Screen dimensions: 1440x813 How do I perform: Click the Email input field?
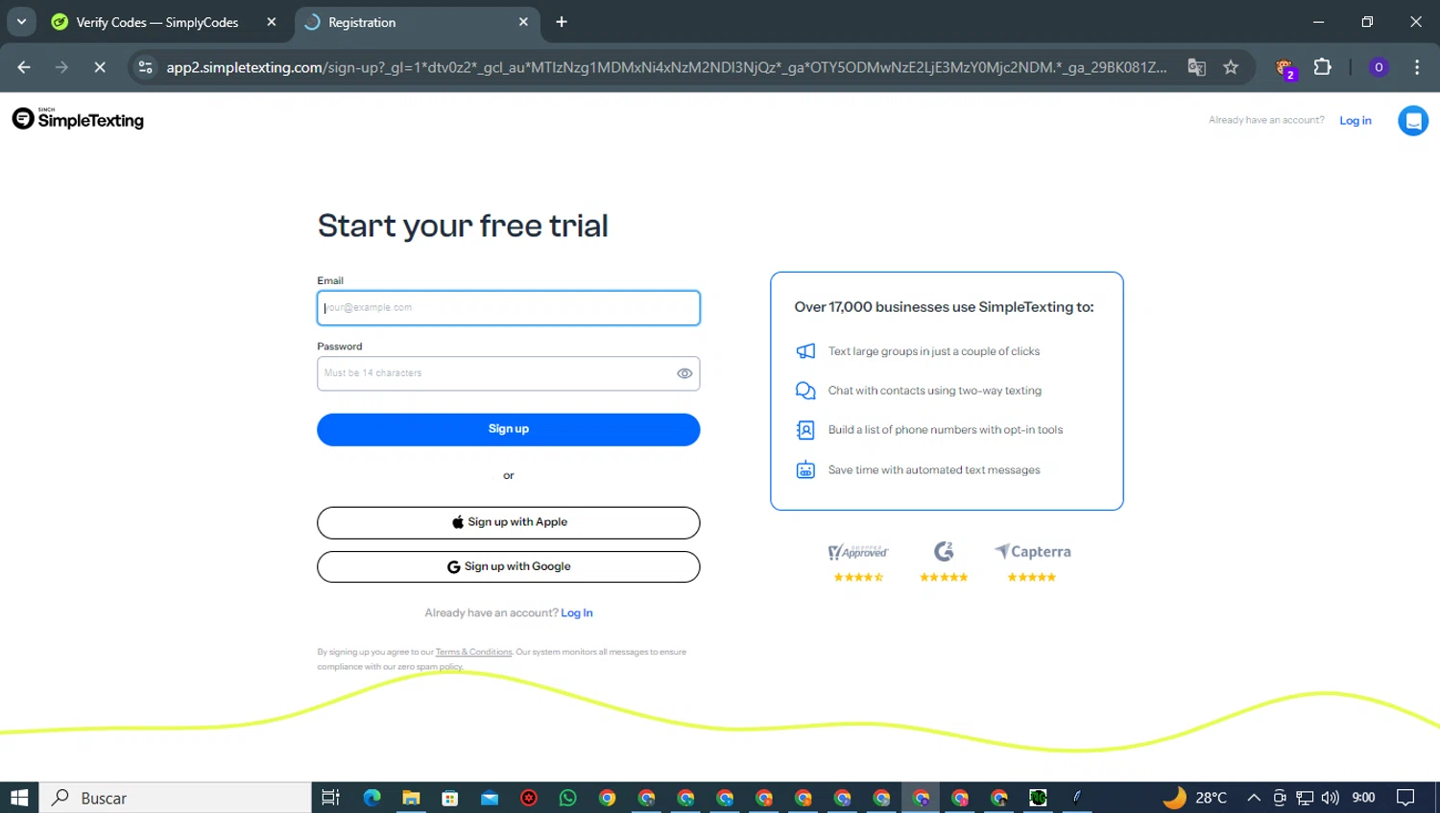pos(508,308)
